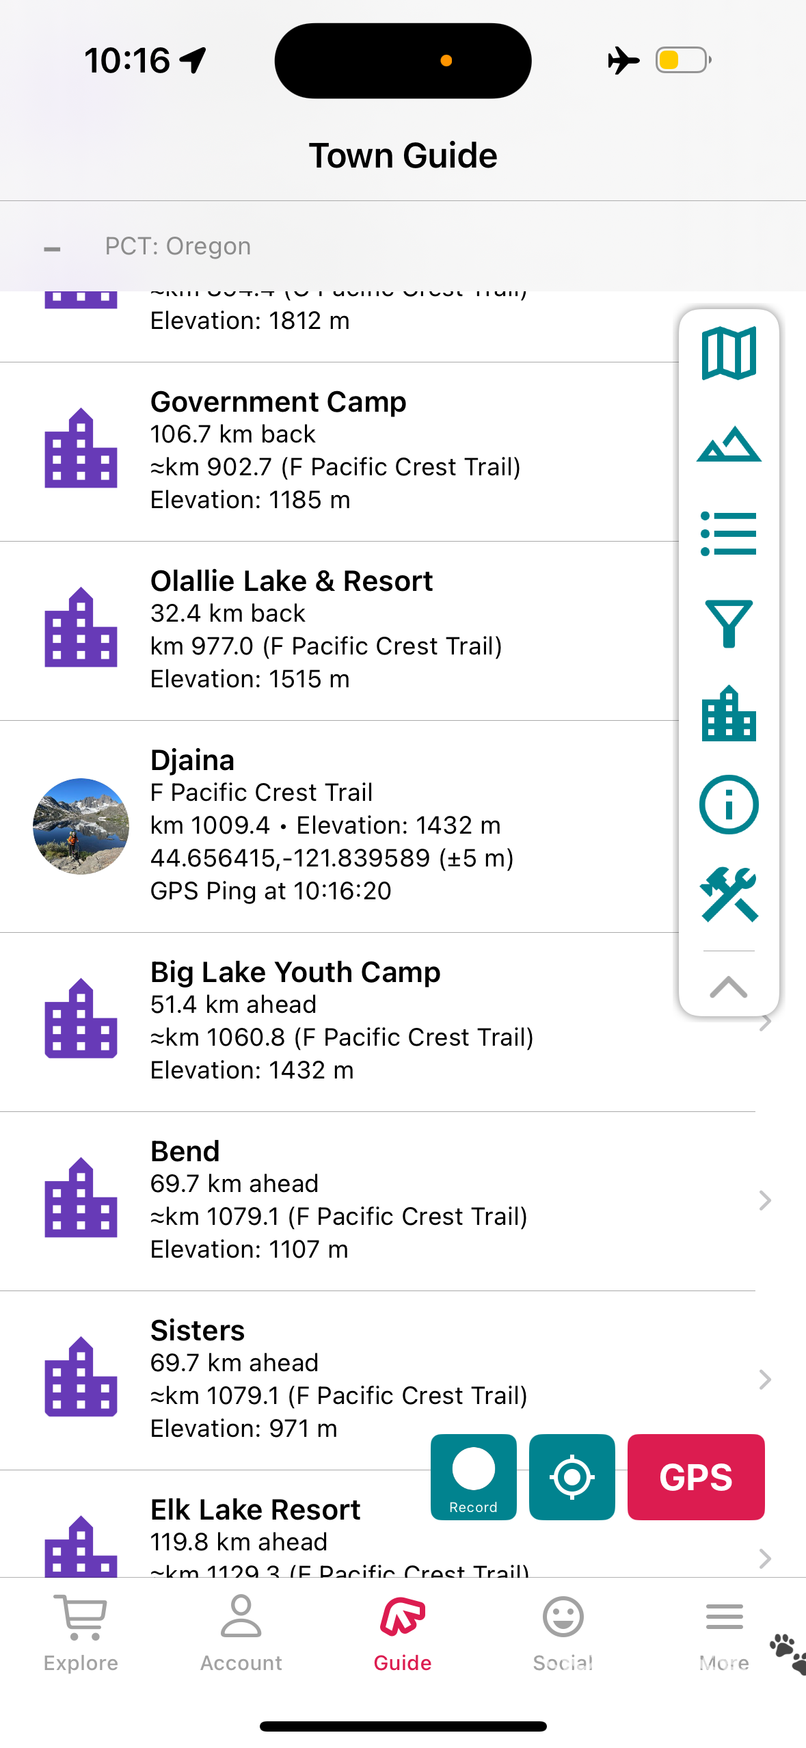Start track recording with Record button
Screen dimensions: 806x1748
coord(473,1476)
